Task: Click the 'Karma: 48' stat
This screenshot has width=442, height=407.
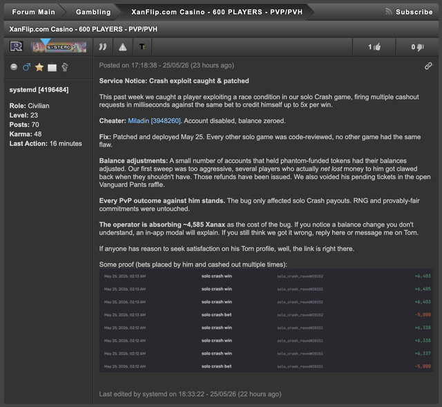Action: [x=26, y=134]
